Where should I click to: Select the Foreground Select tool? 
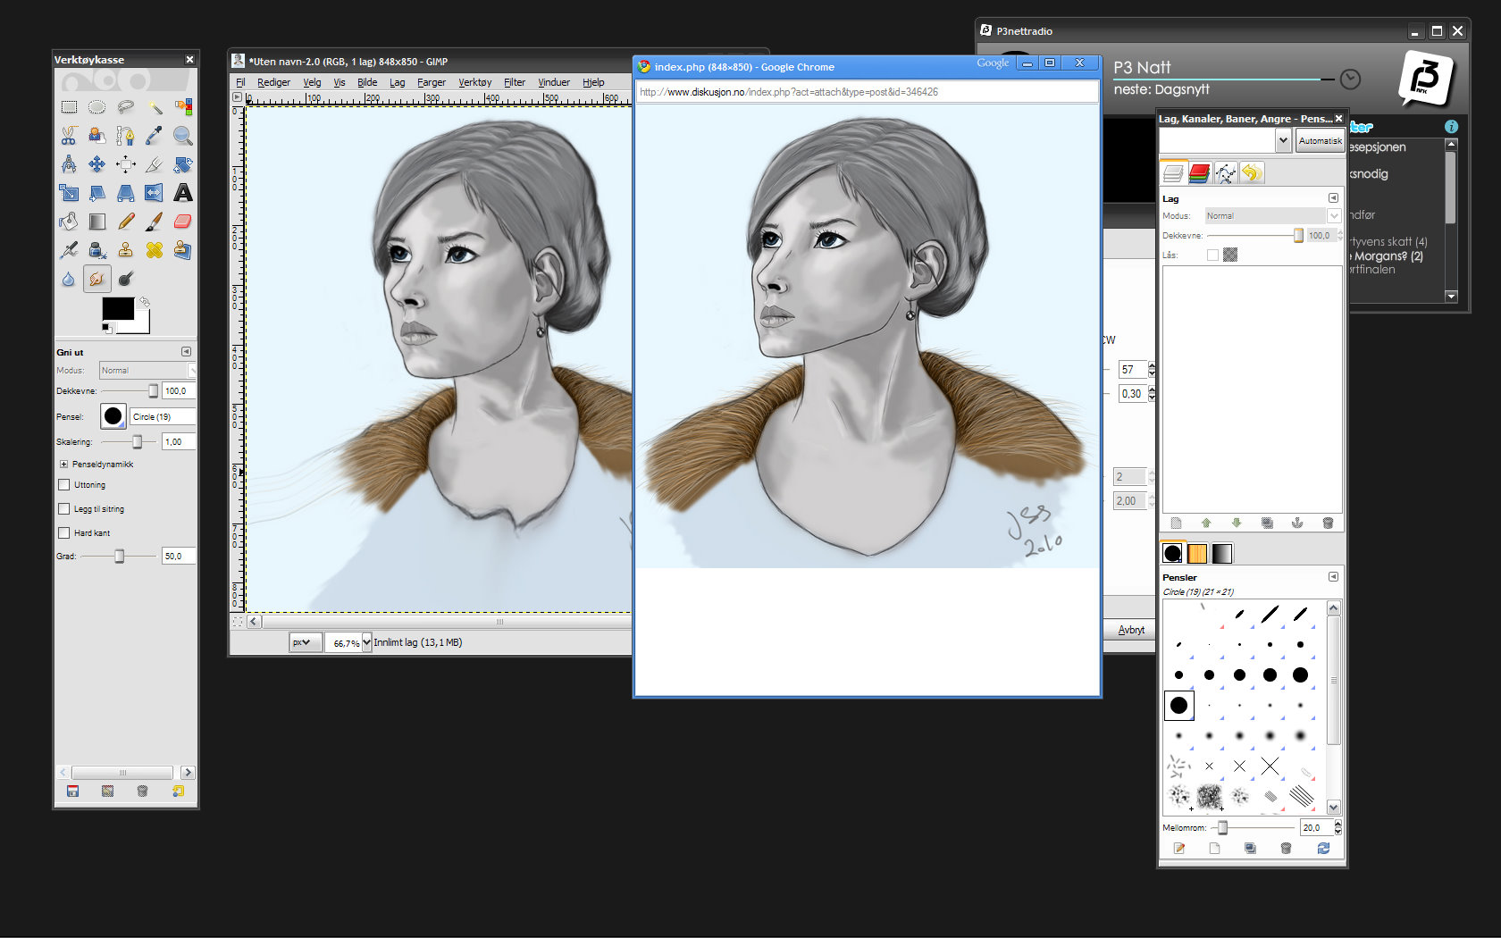(x=96, y=136)
